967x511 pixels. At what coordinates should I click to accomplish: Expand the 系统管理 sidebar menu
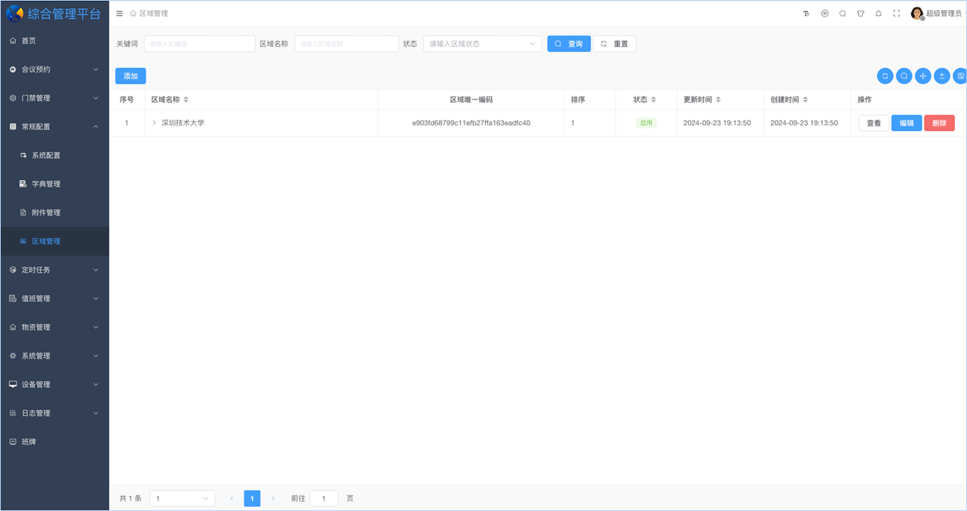pos(54,355)
